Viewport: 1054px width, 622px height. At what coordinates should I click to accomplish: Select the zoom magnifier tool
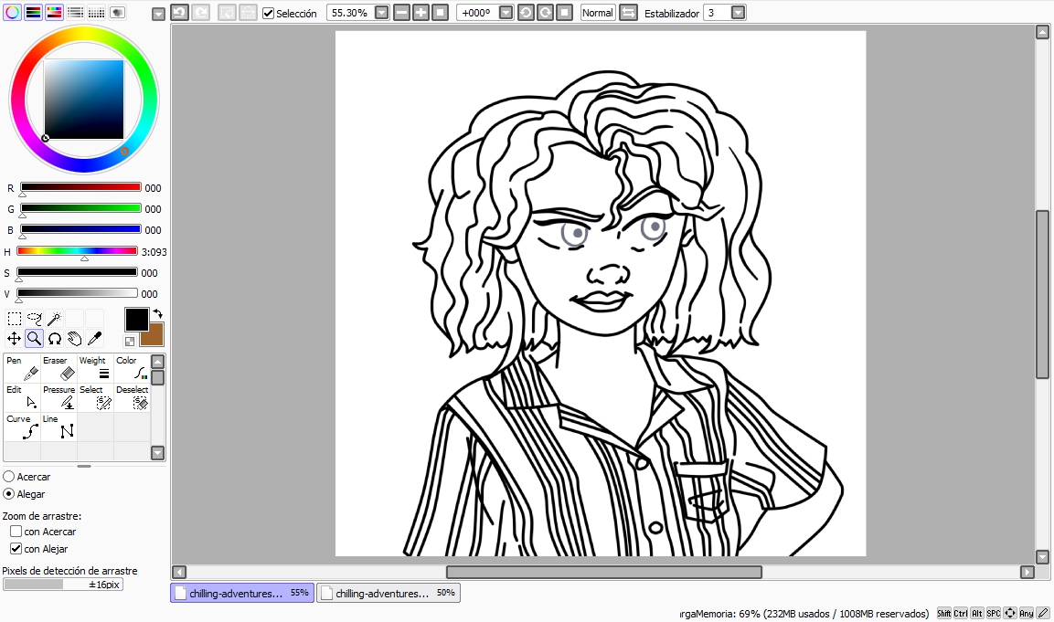pyautogui.click(x=35, y=339)
